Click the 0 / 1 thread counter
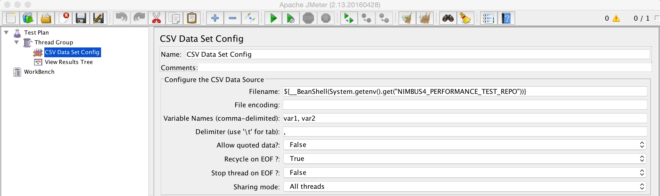 (x=641, y=18)
